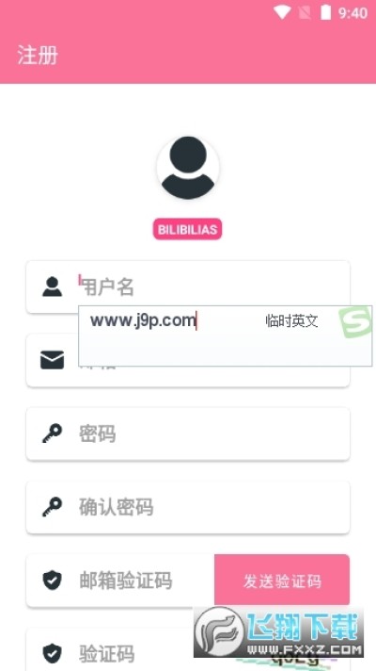
Task: Click the BILIBILIAS pink badge
Action: coord(187,229)
